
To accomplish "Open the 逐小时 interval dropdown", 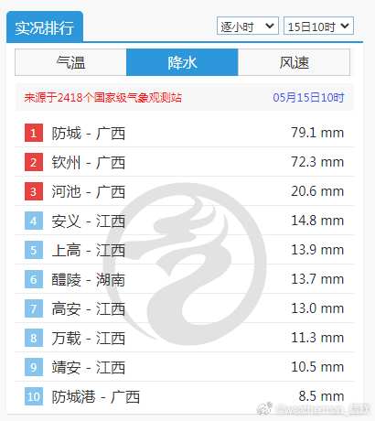I will click(x=248, y=26).
